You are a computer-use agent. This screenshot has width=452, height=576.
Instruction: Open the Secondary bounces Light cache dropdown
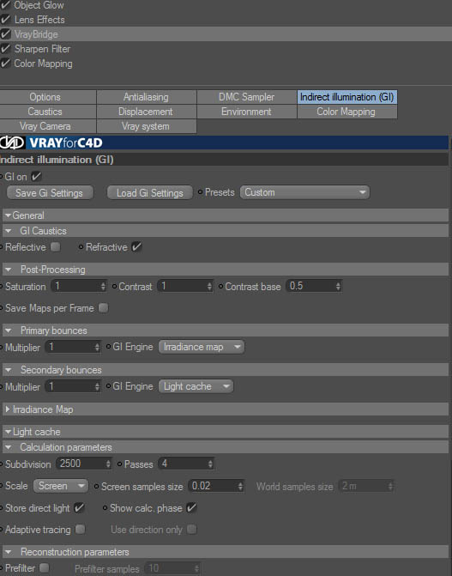[x=196, y=386]
